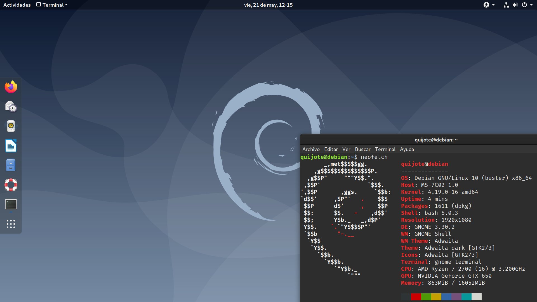This screenshot has width=537, height=302.
Task: Open Rhythmbox music player icon
Action: coord(11,126)
